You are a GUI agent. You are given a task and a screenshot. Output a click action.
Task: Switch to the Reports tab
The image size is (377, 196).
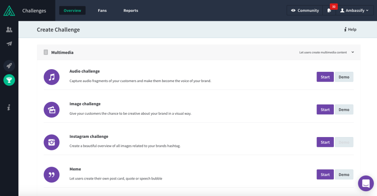131,10
